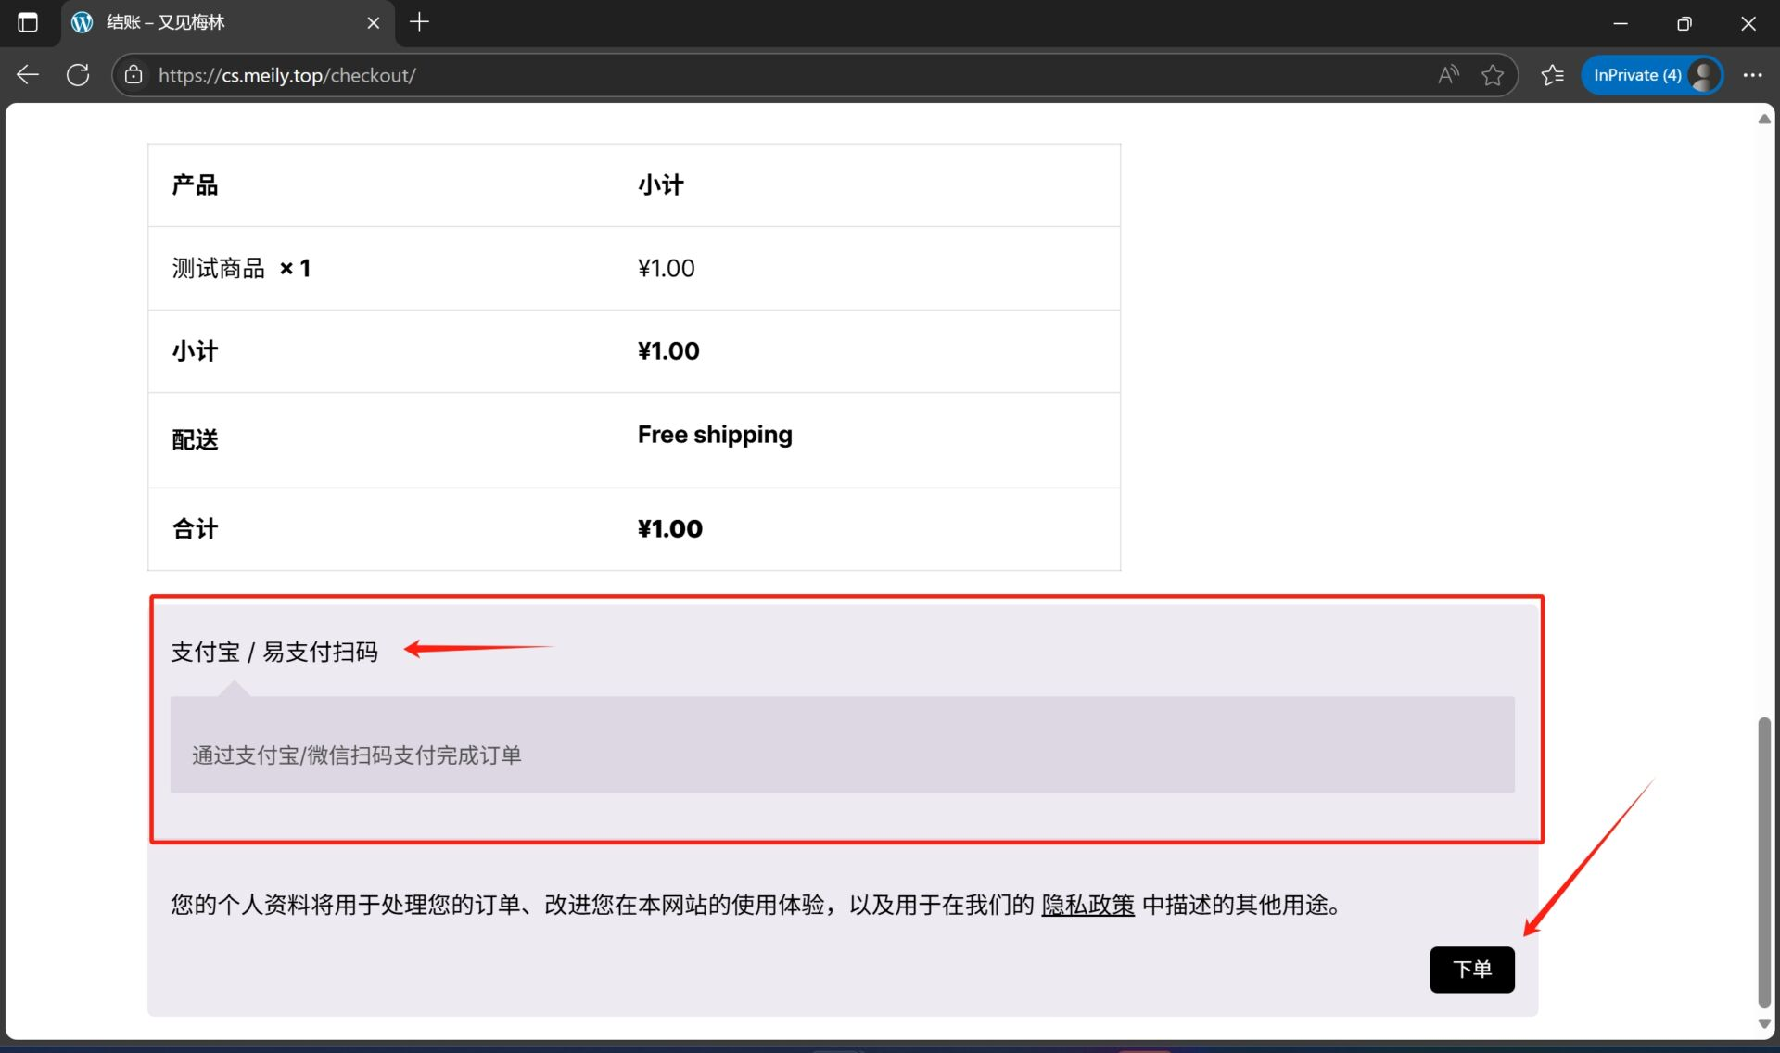Viewport: 1780px width, 1053px height.
Task: Close the 结账 – 又见梅林 tab
Action: tap(373, 22)
